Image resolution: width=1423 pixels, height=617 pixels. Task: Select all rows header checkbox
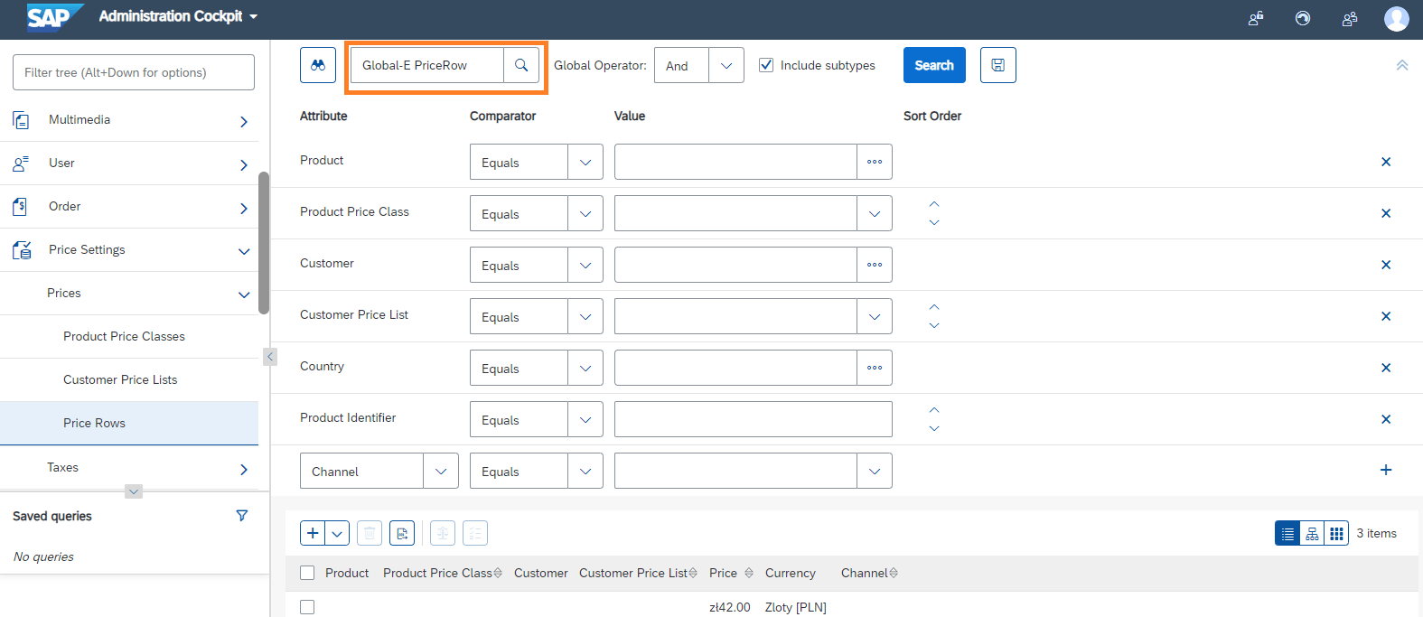coord(307,573)
